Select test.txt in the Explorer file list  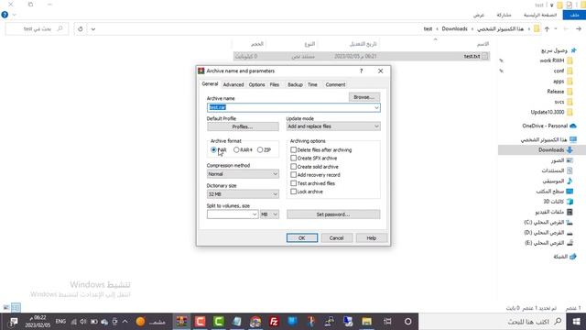361,56
